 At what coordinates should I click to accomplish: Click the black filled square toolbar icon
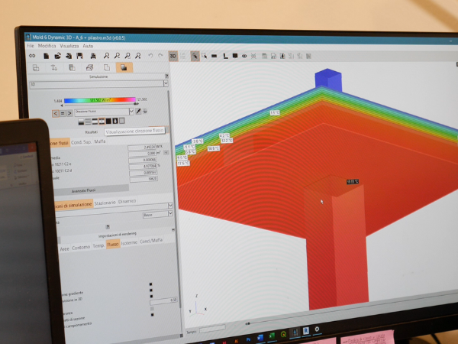[x=235, y=56]
